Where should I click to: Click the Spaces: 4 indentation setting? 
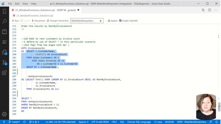click(x=84, y=122)
